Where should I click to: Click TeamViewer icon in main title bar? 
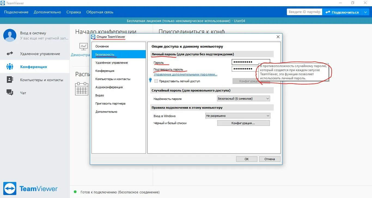(x=2, y=3)
